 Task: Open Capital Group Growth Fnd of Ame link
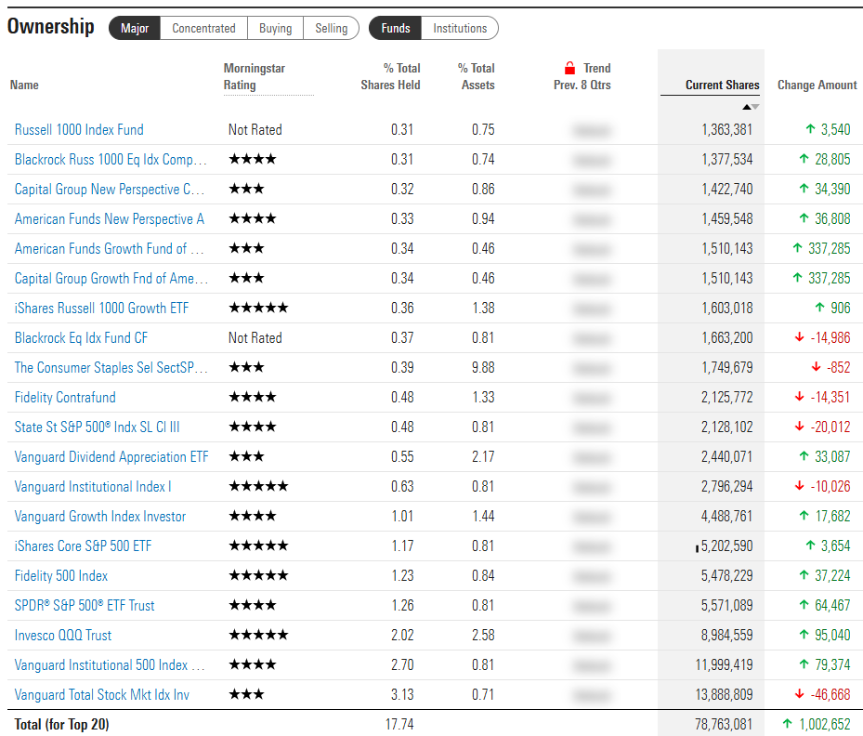click(x=111, y=279)
